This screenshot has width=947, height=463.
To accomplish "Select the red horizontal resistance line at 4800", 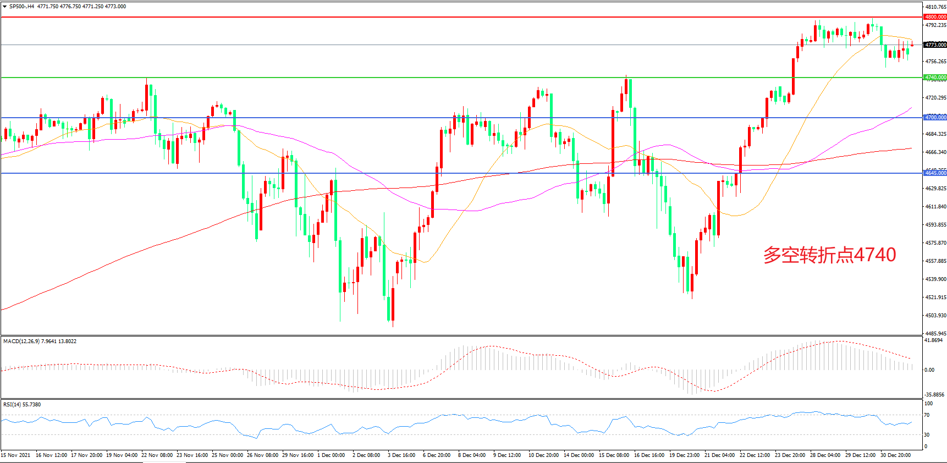I will pos(440,17).
